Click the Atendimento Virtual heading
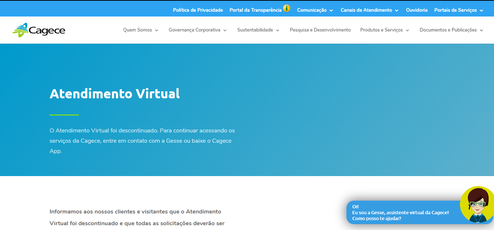Viewport: 494px width, 230px height. tap(115, 94)
